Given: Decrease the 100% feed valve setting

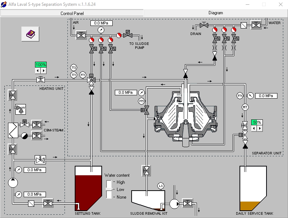Looking at the screenshot, I should click(38, 70).
